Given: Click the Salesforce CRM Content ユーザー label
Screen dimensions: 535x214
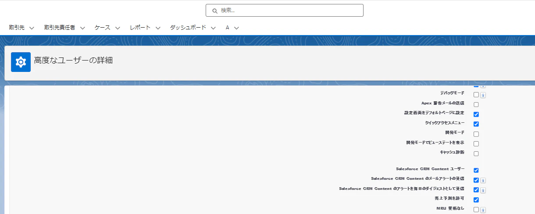Looking at the screenshot, I should point(430,169).
